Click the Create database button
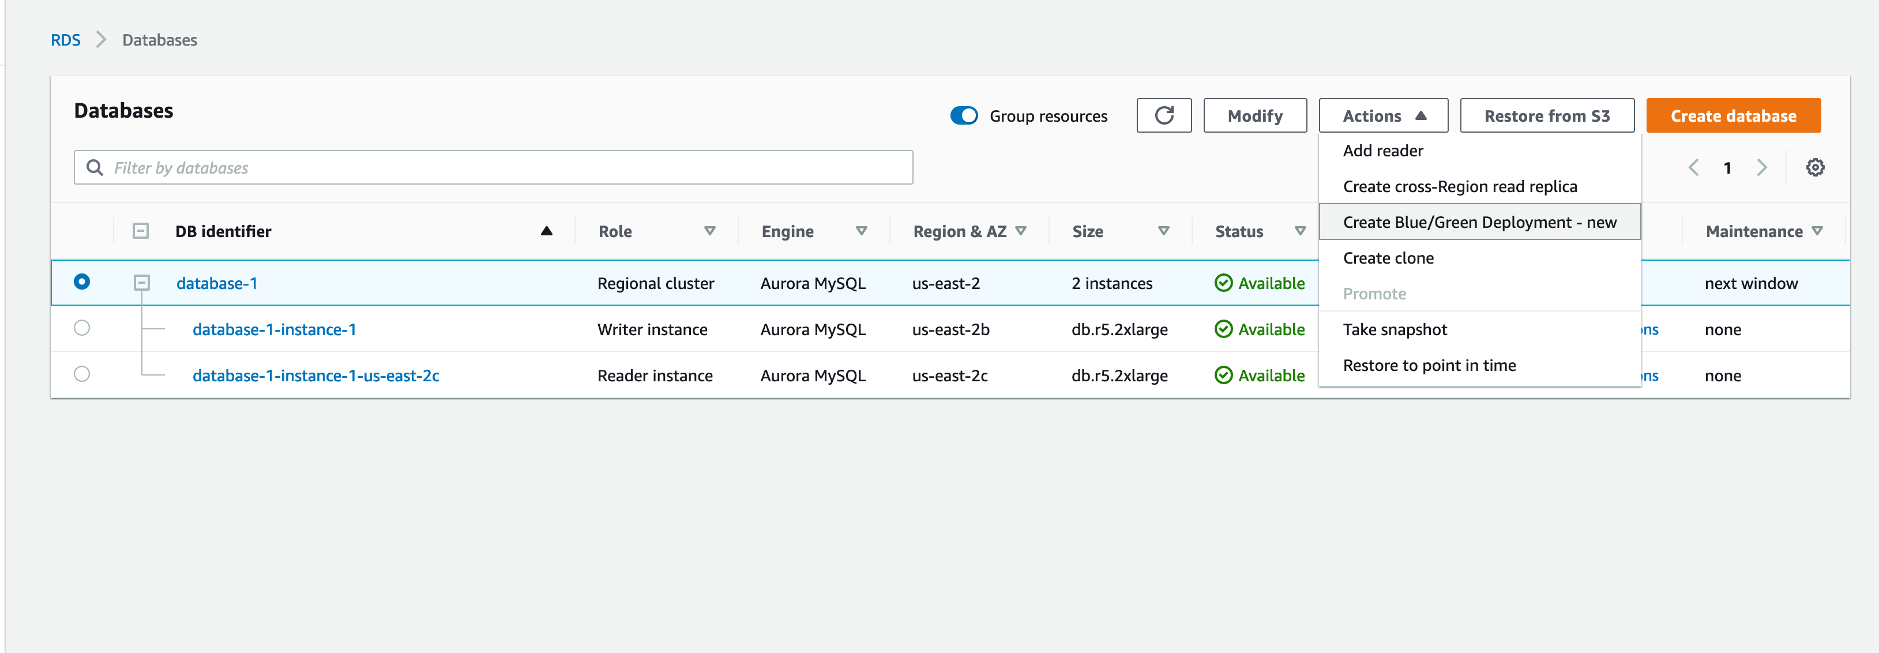The width and height of the screenshot is (1879, 653). click(x=1733, y=116)
